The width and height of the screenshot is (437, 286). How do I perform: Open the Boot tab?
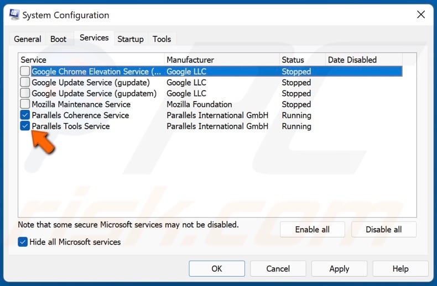58,39
